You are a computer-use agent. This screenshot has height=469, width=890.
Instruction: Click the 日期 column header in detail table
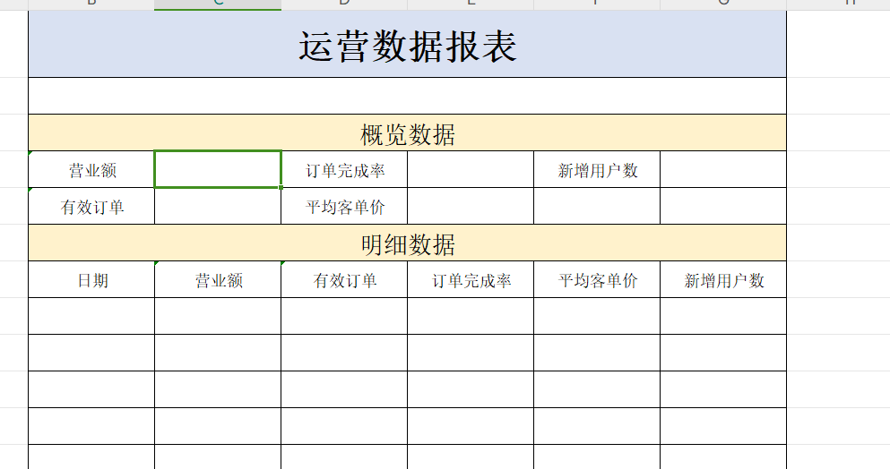pos(92,280)
